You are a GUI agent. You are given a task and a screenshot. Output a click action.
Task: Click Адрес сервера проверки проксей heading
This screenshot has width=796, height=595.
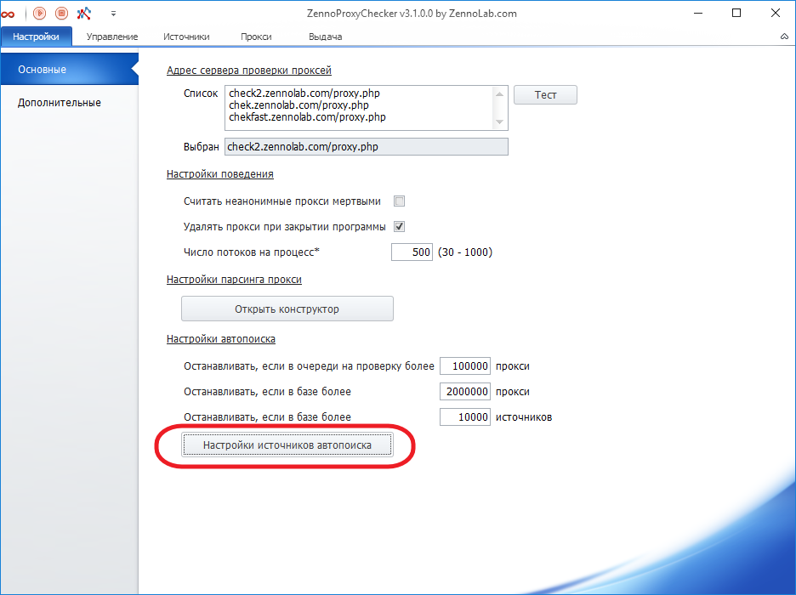tap(248, 71)
